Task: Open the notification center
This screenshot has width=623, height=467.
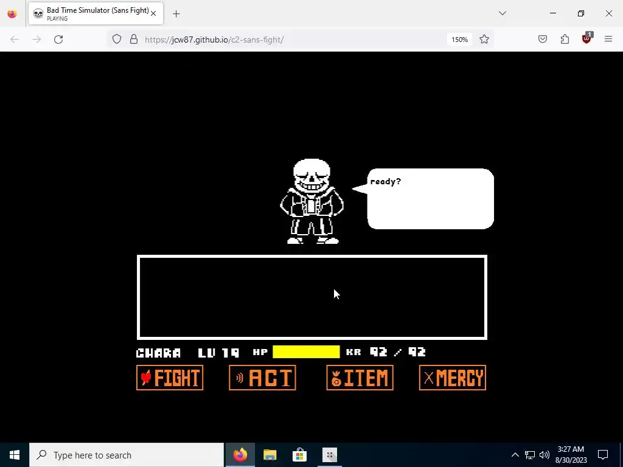Action: [x=603, y=455]
